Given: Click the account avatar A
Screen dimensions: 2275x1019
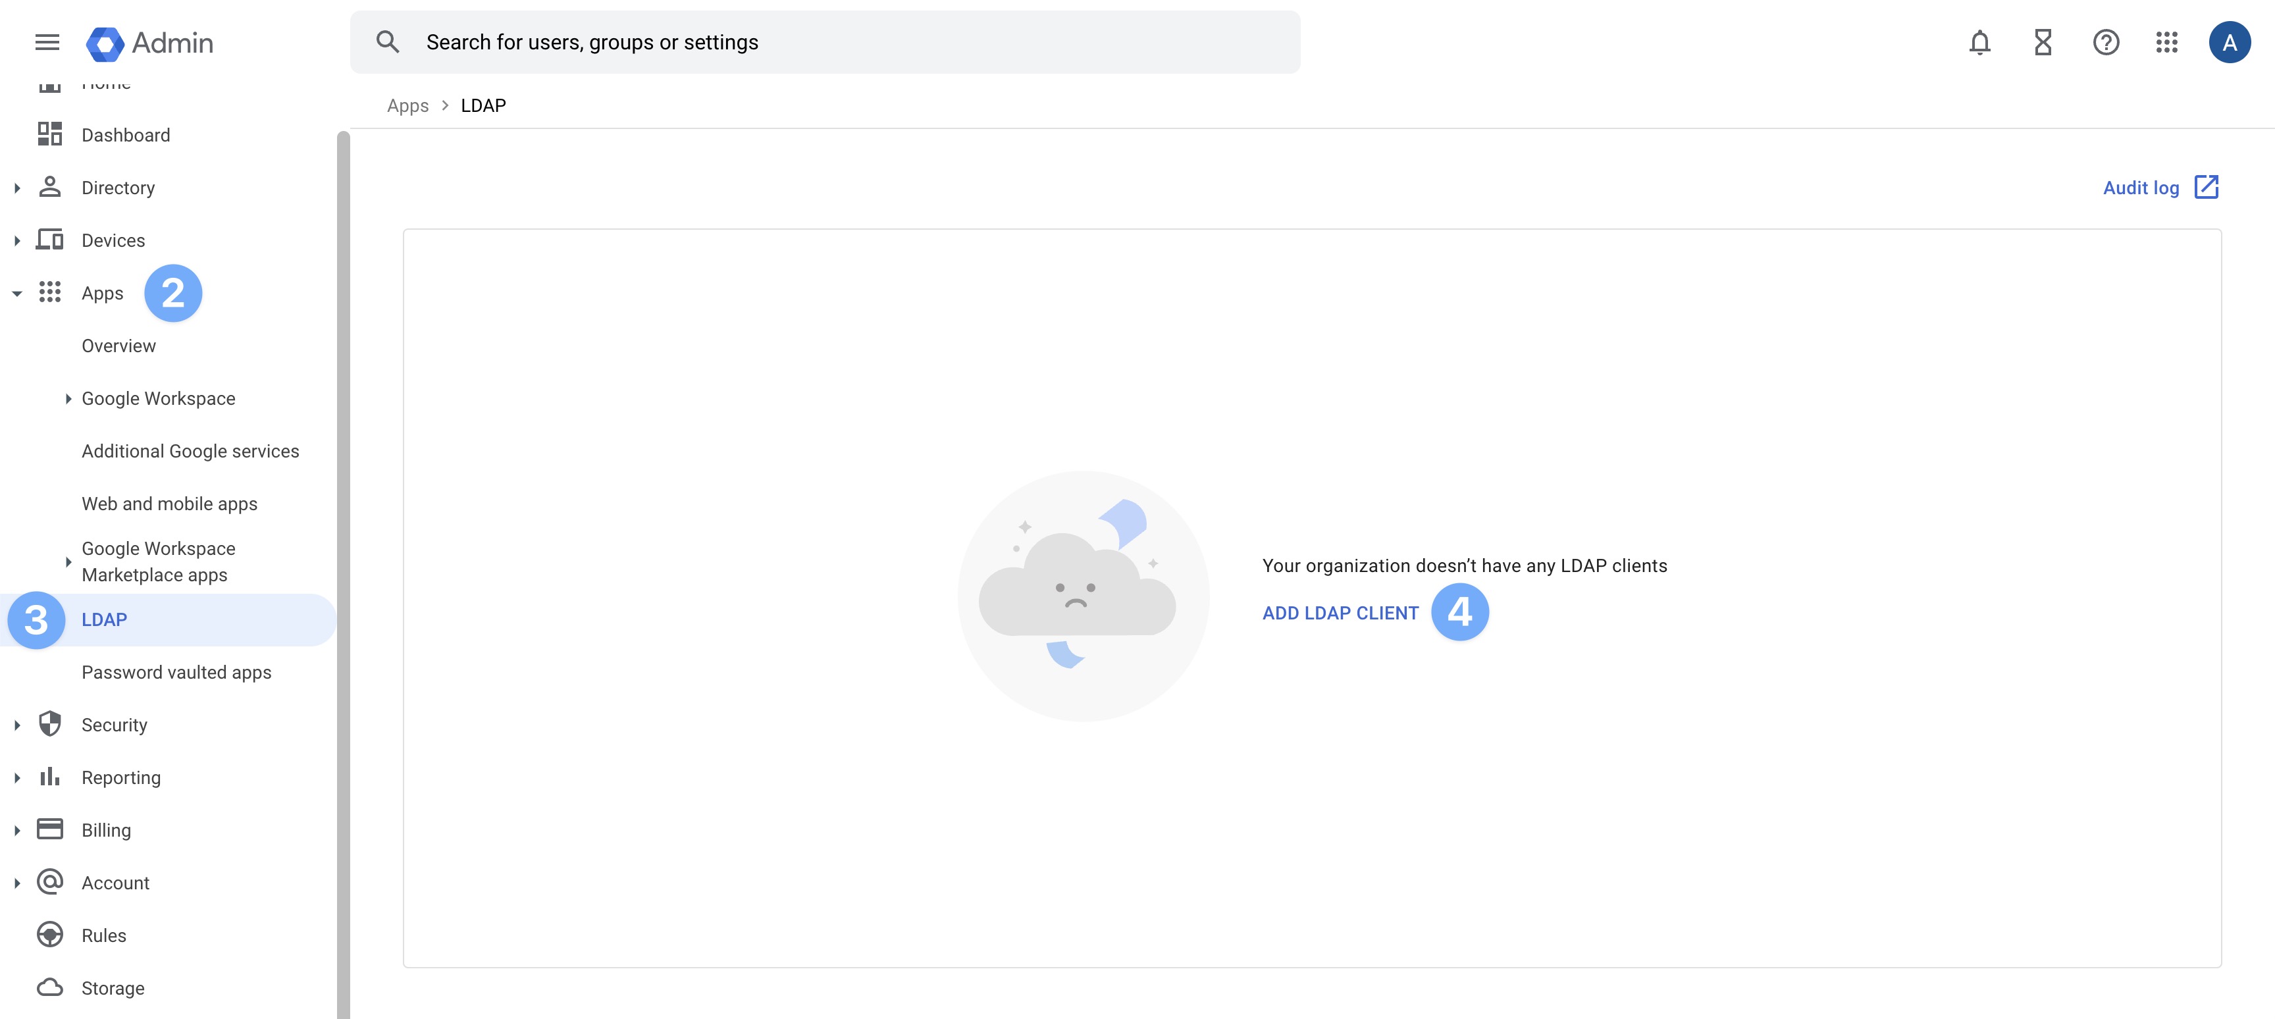Looking at the screenshot, I should pos(2229,42).
